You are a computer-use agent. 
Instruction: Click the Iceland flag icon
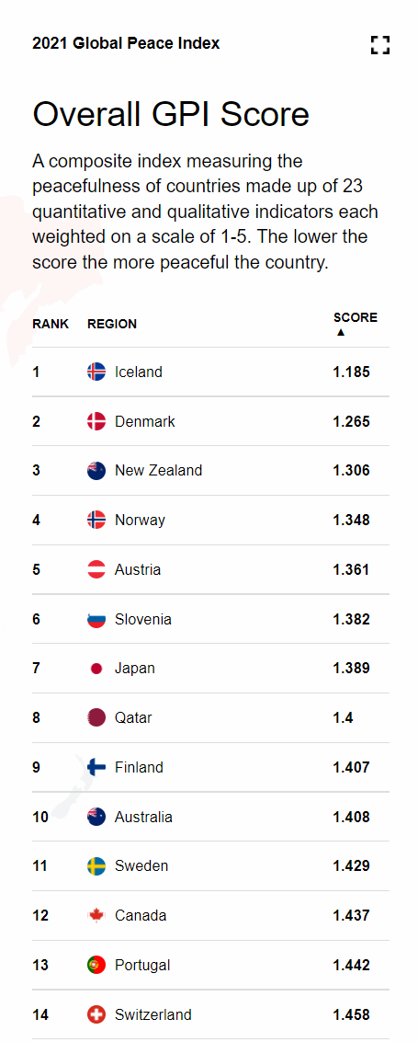(96, 372)
